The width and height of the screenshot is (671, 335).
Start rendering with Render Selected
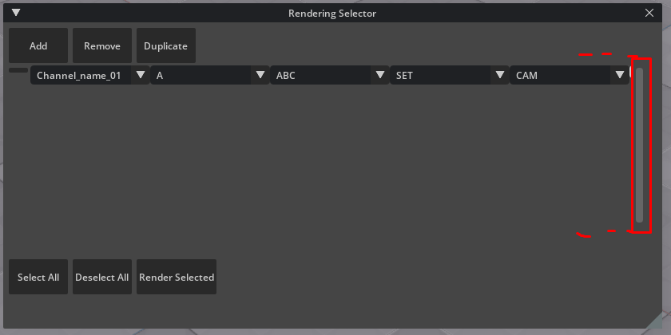[x=177, y=278]
